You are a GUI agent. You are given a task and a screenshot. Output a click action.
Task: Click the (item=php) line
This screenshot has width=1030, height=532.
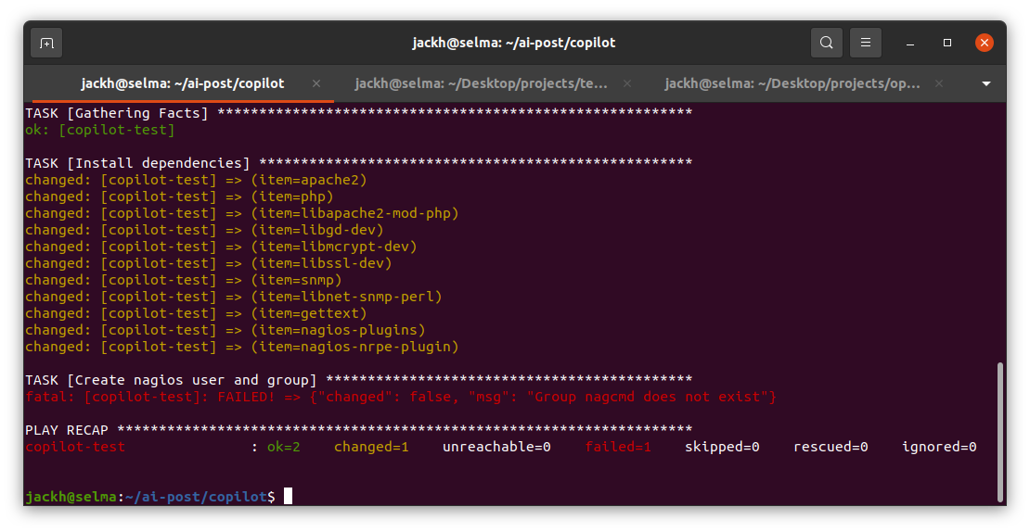pyautogui.click(x=179, y=196)
